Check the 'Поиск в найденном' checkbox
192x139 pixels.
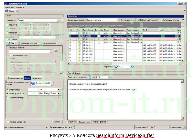pyautogui.click(x=7, y=122)
